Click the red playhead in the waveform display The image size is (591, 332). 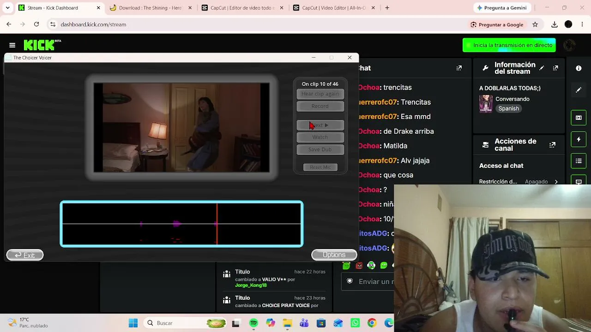pyautogui.click(x=217, y=224)
